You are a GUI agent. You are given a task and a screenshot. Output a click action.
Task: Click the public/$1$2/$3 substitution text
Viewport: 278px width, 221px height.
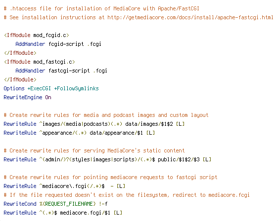point(179,159)
